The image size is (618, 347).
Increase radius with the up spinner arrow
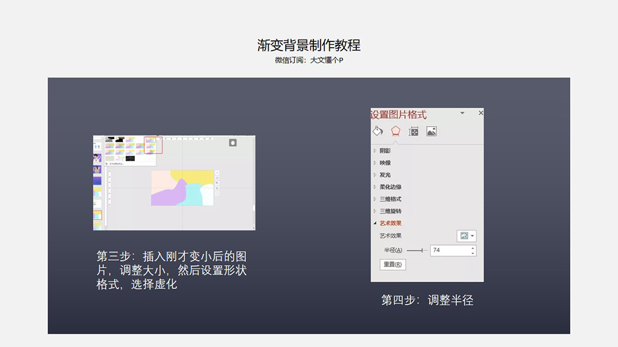point(472,248)
